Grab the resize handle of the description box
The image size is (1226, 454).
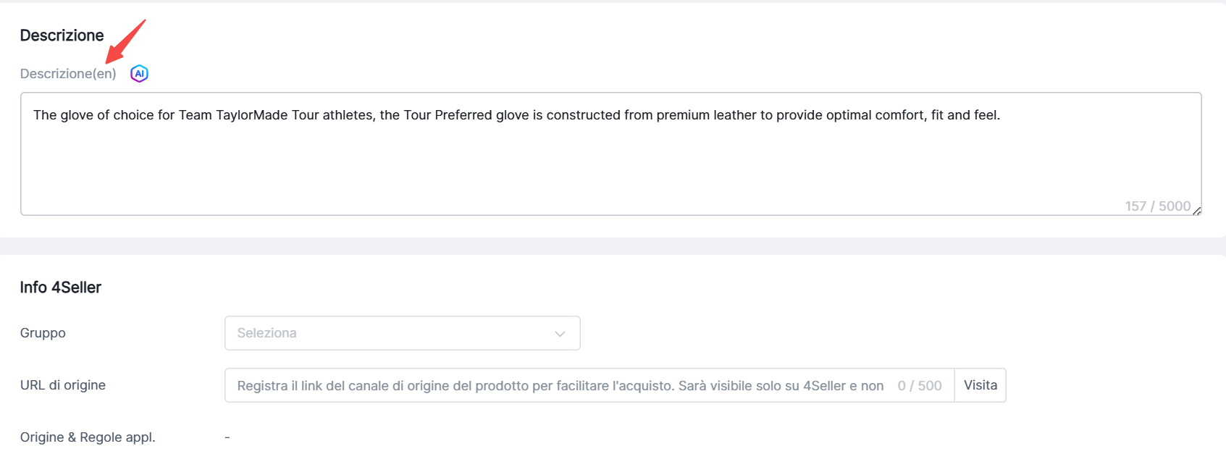(x=1196, y=211)
